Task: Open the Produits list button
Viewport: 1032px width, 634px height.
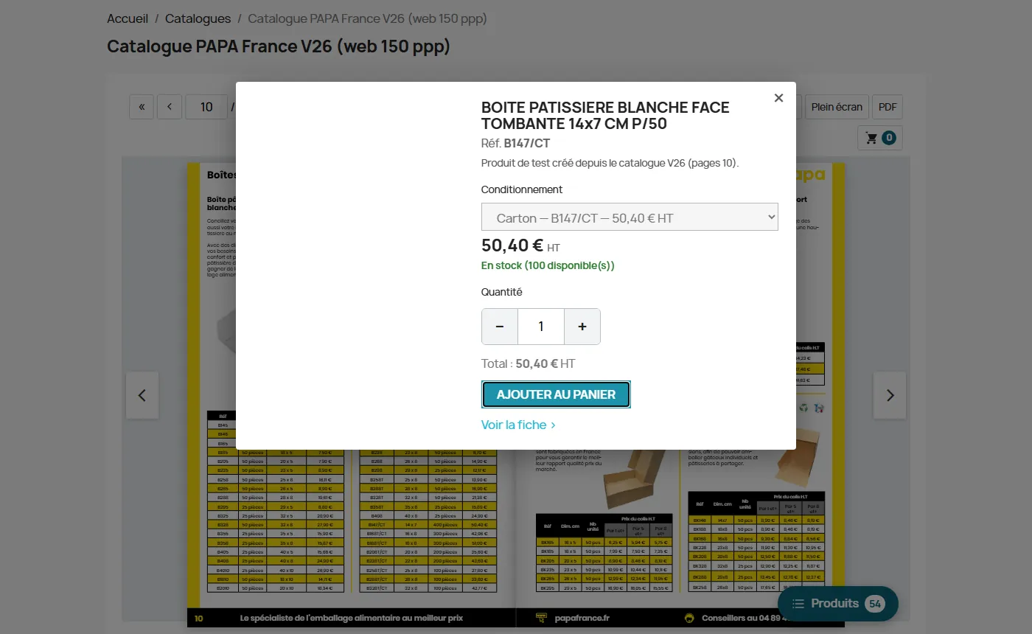Action: coord(838,604)
